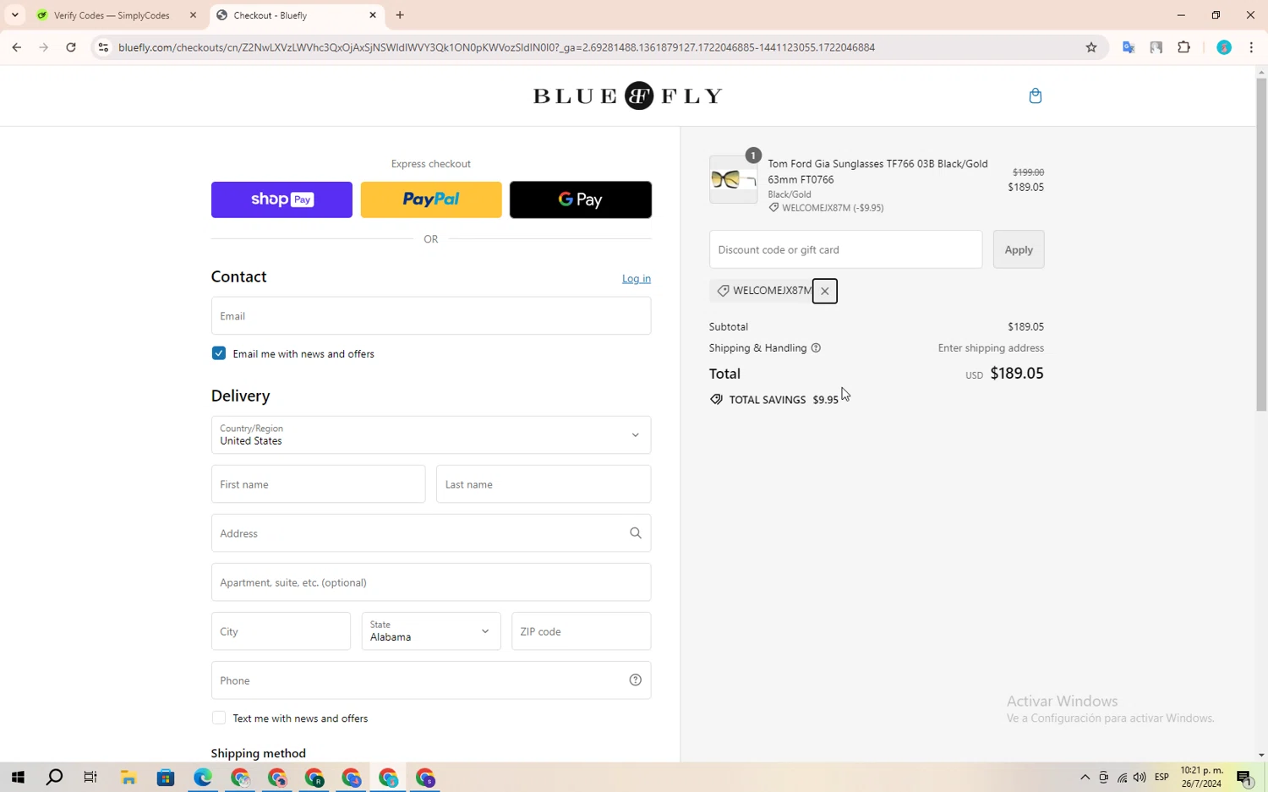The image size is (1268, 792).
Task: Open the browser extensions puzzle icon
Action: (1183, 47)
